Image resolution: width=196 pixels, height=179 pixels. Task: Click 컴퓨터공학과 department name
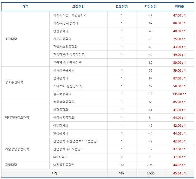coord(62,94)
